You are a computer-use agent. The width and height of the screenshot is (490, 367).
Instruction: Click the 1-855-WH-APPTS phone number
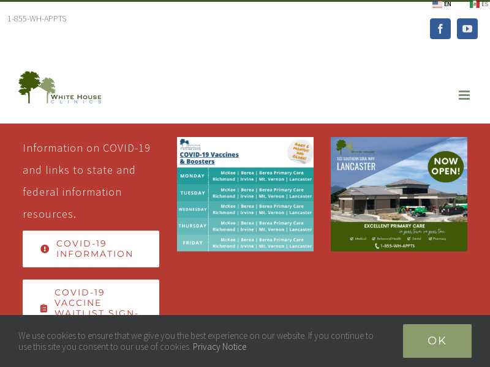pyautogui.click(x=37, y=19)
